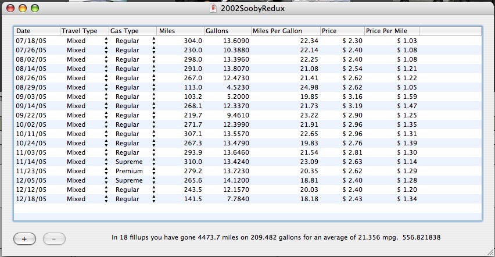
Task: Click MPG value 18.18
Action: click(x=309, y=199)
